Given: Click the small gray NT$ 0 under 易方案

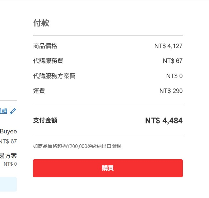Looking at the screenshot, I should click(10, 164).
